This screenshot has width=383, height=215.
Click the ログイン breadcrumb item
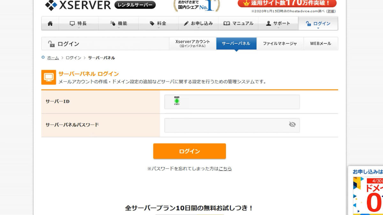(x=73, y=58)
